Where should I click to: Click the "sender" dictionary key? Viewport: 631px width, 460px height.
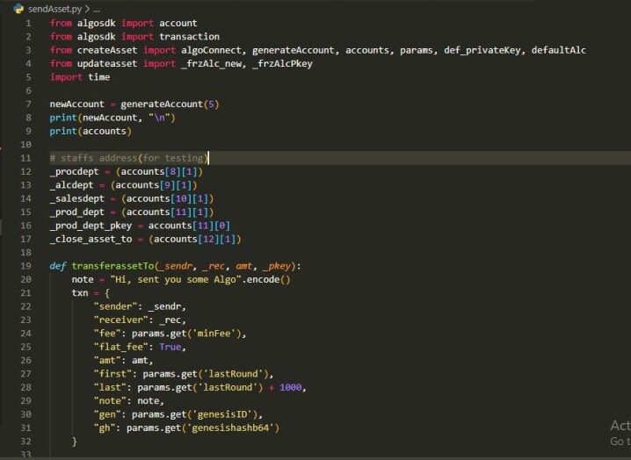(x=115, y=306)
